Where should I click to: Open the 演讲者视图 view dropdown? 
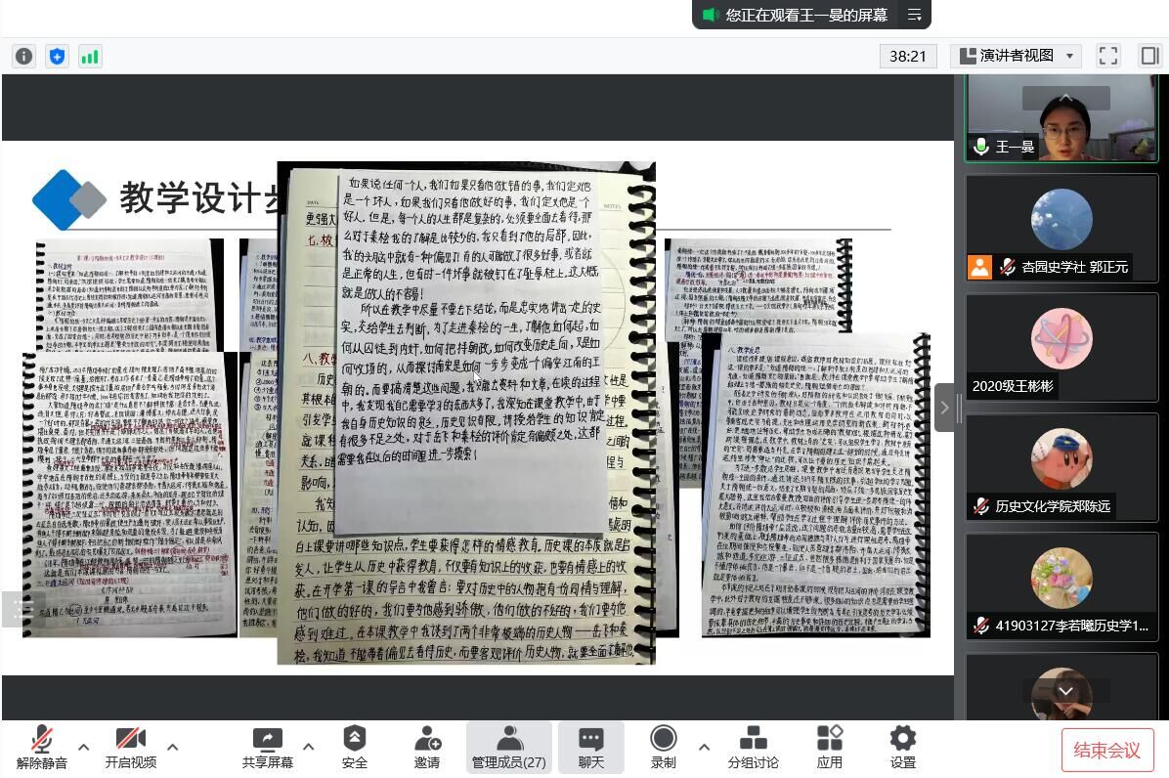(1016, 56)
